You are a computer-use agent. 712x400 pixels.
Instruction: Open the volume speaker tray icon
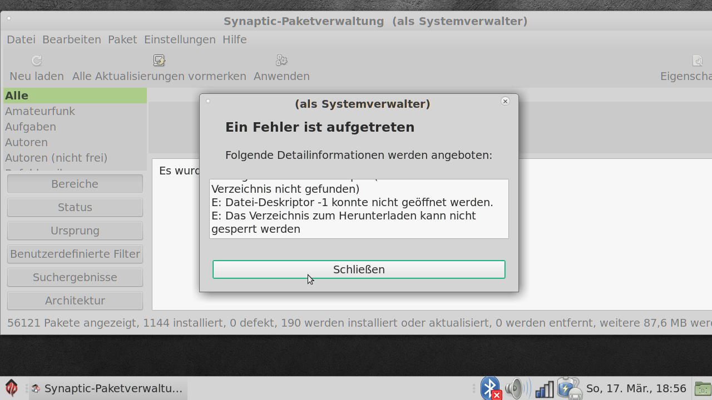(x=517, y=388)
